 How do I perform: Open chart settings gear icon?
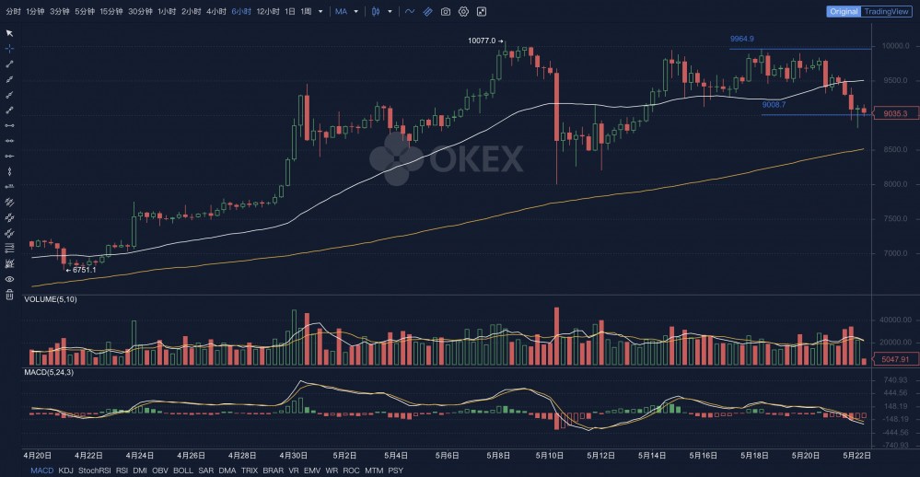point(463,12)
